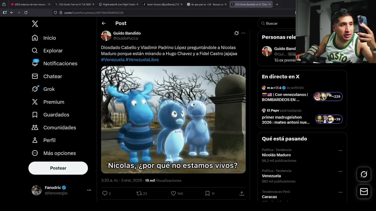The height and width of the screenshot is (211, 376).
Task: Open the tab list icon
Action: [4, 4]
